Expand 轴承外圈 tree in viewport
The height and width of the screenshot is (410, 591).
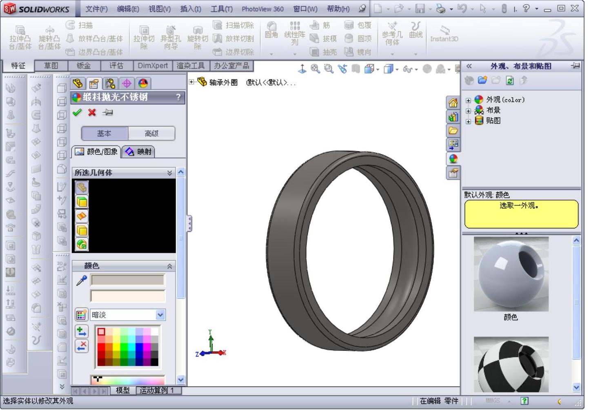point(191,82)
